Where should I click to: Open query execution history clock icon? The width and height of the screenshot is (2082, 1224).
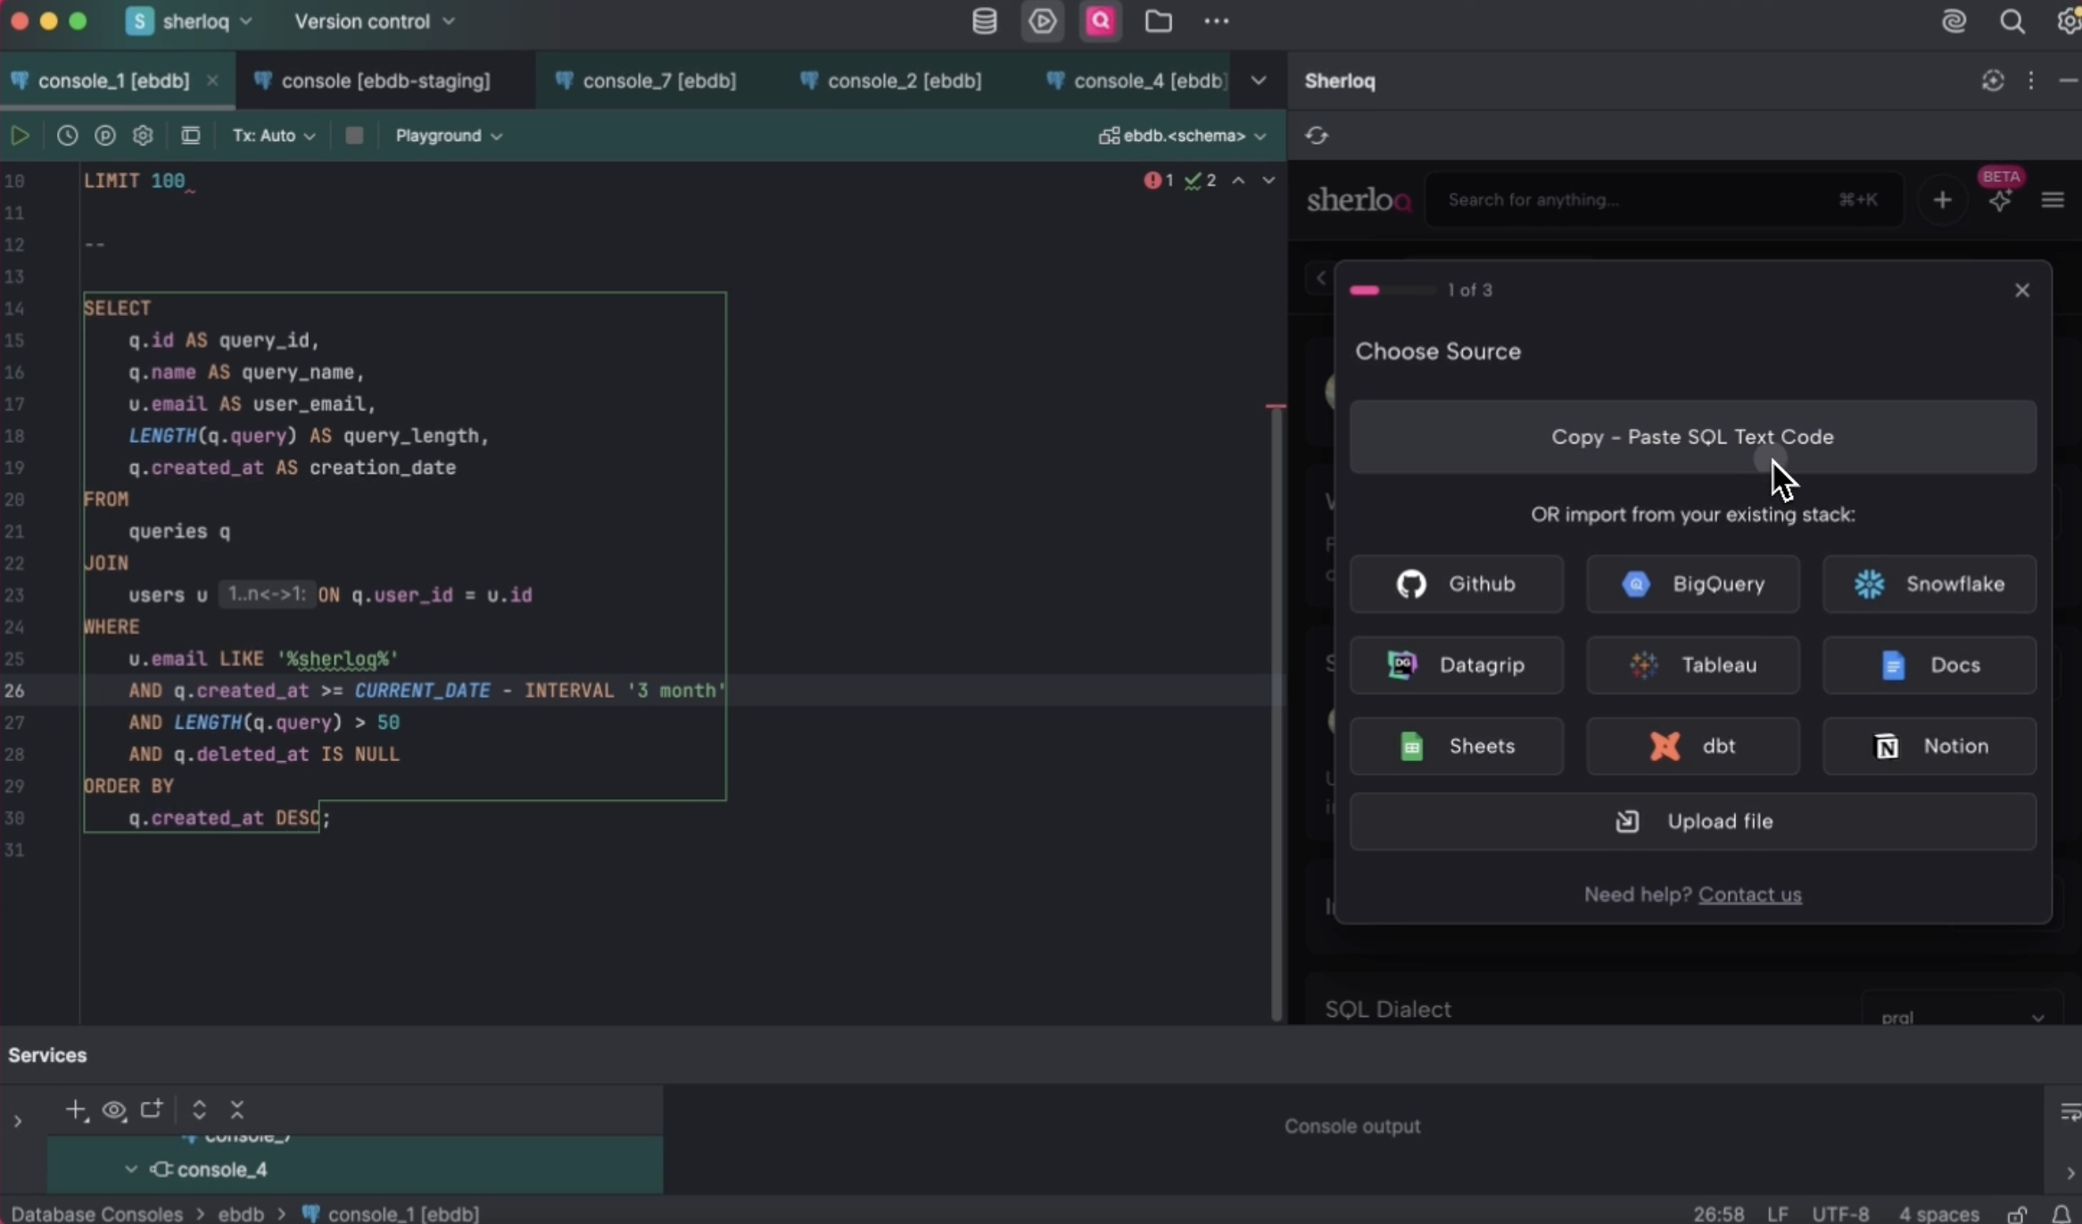tap(66, 136)
